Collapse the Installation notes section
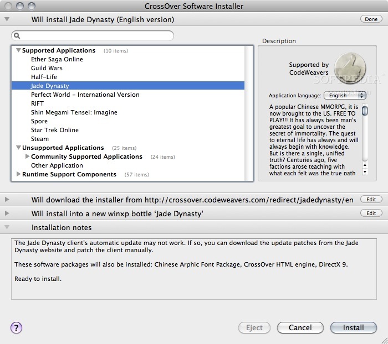The image size is (388, 344). (x=7, y=227)
